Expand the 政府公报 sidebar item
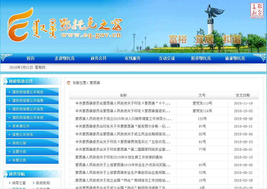Viewport: 267px width, 189px height. pos(32,143)
